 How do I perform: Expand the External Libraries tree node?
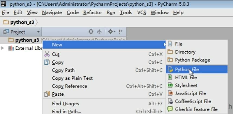pos(3,48)
